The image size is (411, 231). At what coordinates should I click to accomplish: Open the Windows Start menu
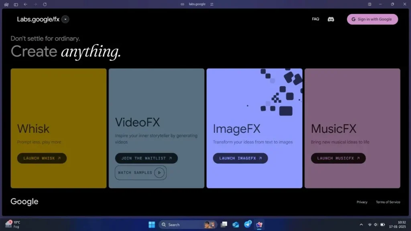[152, 225]
